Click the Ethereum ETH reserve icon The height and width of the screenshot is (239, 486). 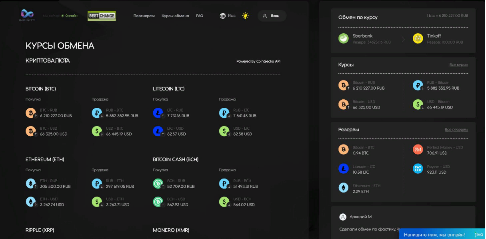[344, 188]
